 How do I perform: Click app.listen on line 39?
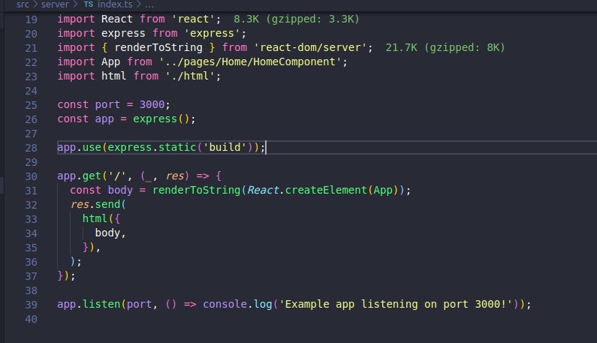89,304
